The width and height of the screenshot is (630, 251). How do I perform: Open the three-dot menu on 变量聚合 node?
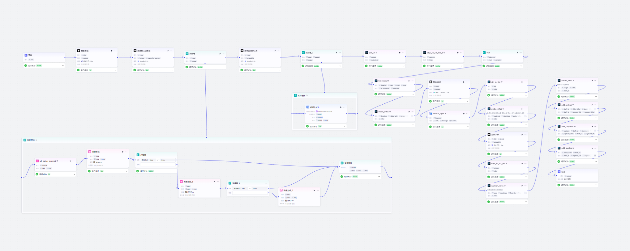tap(378, 163)
